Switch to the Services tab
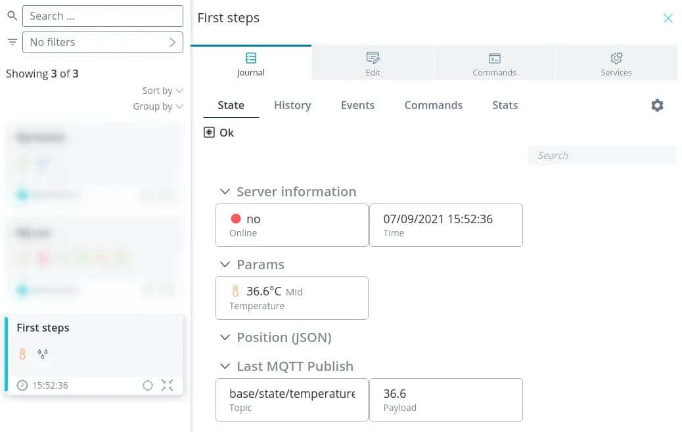The height and width of the screenshot is (432, 682). click(x=616, y=64)
